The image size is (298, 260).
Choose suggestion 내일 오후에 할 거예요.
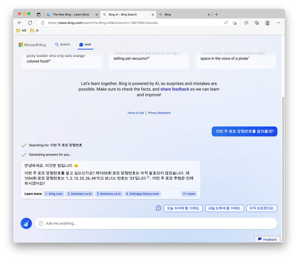[224, 208]
